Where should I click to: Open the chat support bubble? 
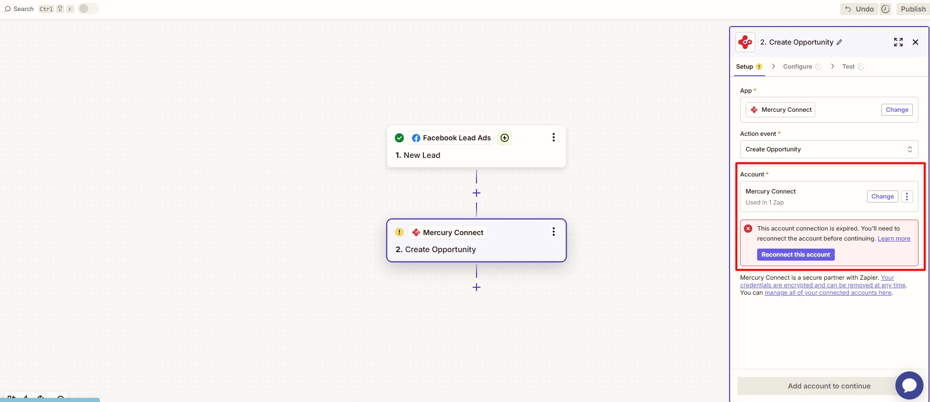click(x=909, y=385)
